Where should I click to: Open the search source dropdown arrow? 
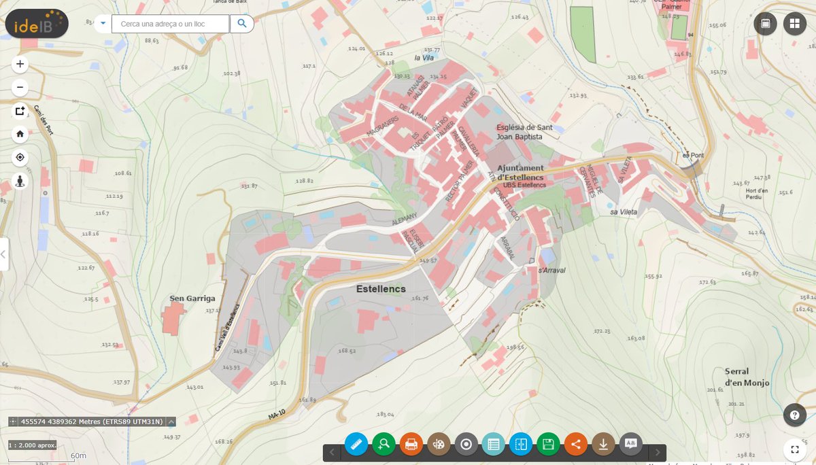(103, 24)
